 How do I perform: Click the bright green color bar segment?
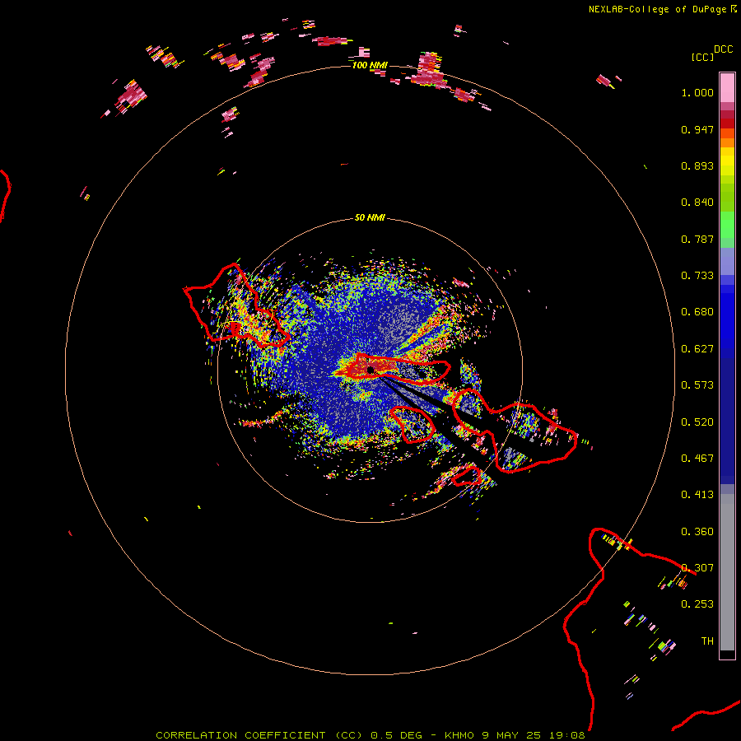pos(727,225)
